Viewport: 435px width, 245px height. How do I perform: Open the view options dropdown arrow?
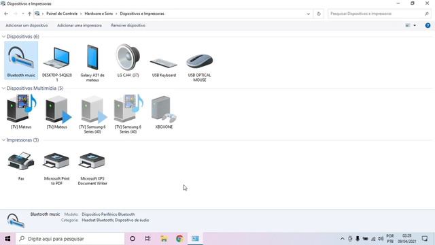(415, 25)
